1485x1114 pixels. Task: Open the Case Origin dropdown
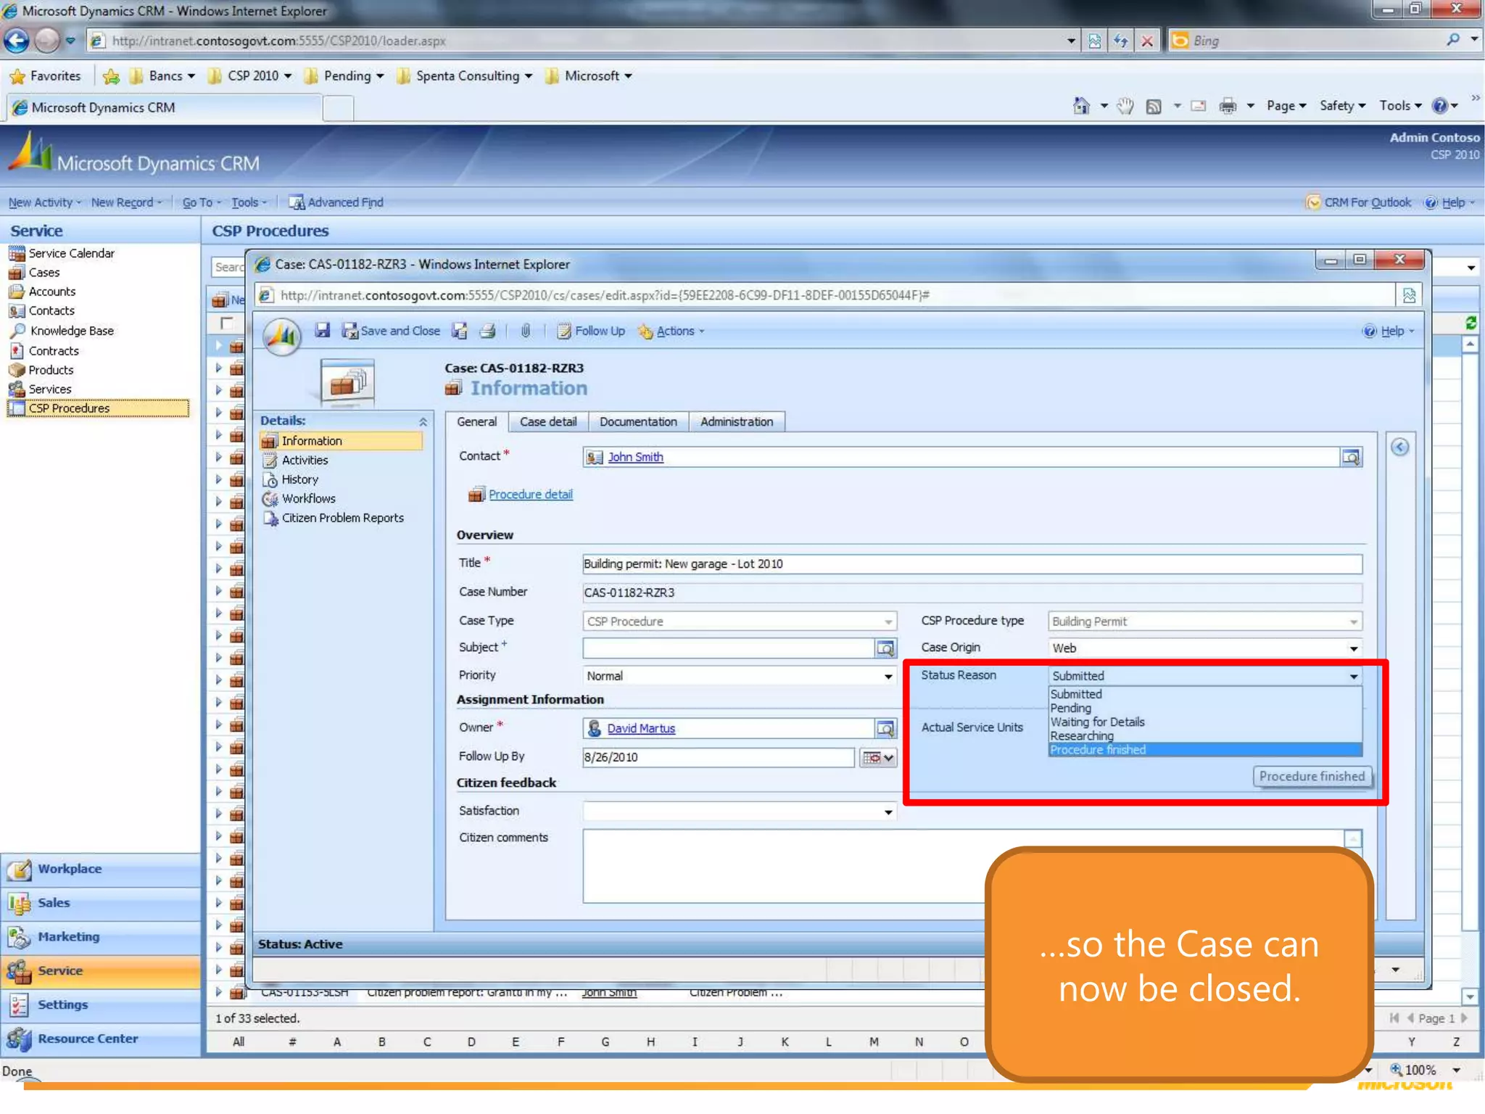[x=1353, y=648]
